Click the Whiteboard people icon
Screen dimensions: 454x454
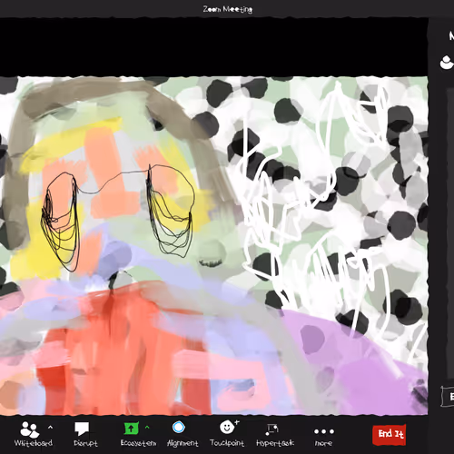click(30, 429)
